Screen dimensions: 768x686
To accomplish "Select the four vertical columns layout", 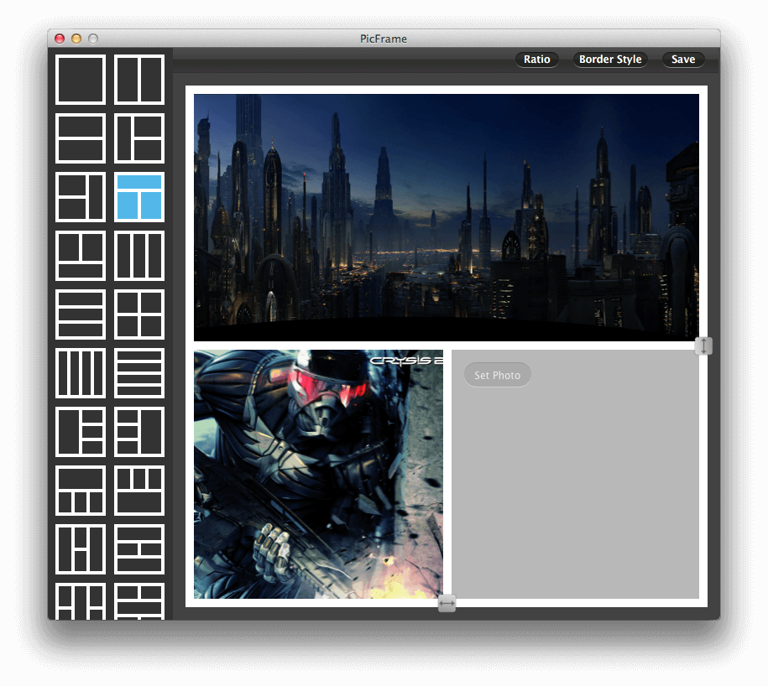I will click(81, 373).
